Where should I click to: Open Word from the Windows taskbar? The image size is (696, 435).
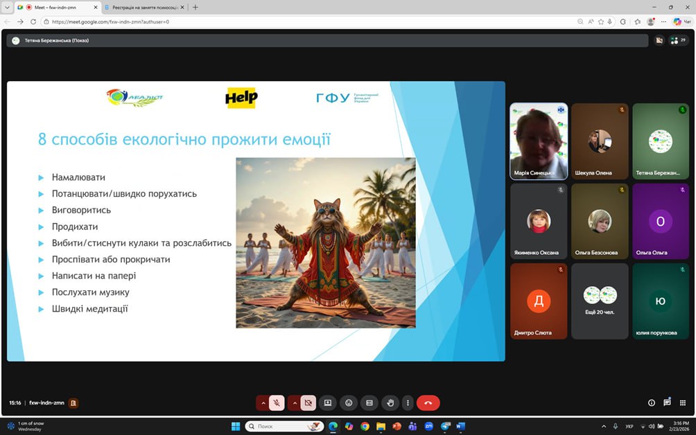click(x=460, y=426)
